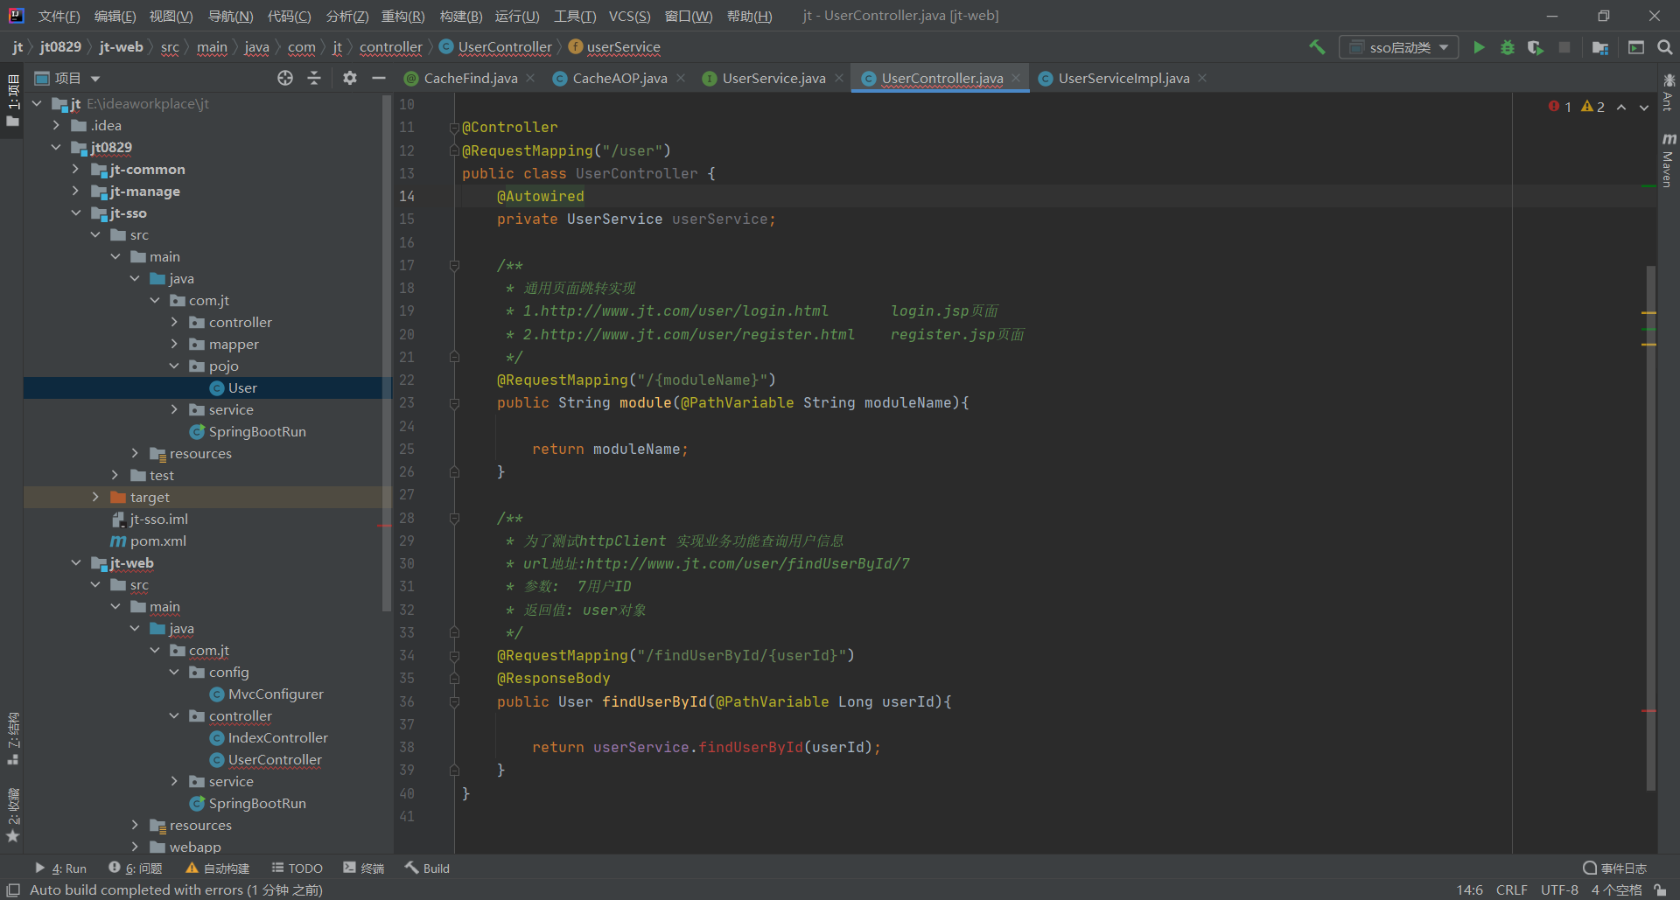Open the Restore/layout window icon in toolbar

1635,47
